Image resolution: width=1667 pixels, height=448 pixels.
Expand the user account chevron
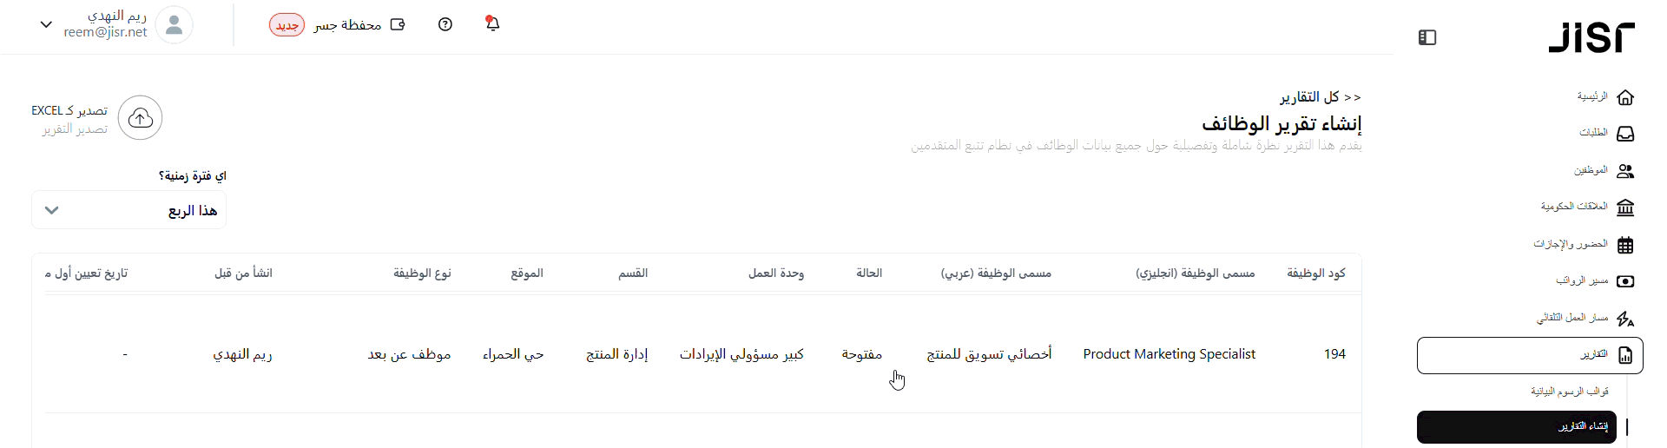pos(46,24)
